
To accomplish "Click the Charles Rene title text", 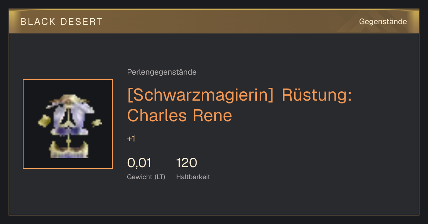I will [179, 116].
